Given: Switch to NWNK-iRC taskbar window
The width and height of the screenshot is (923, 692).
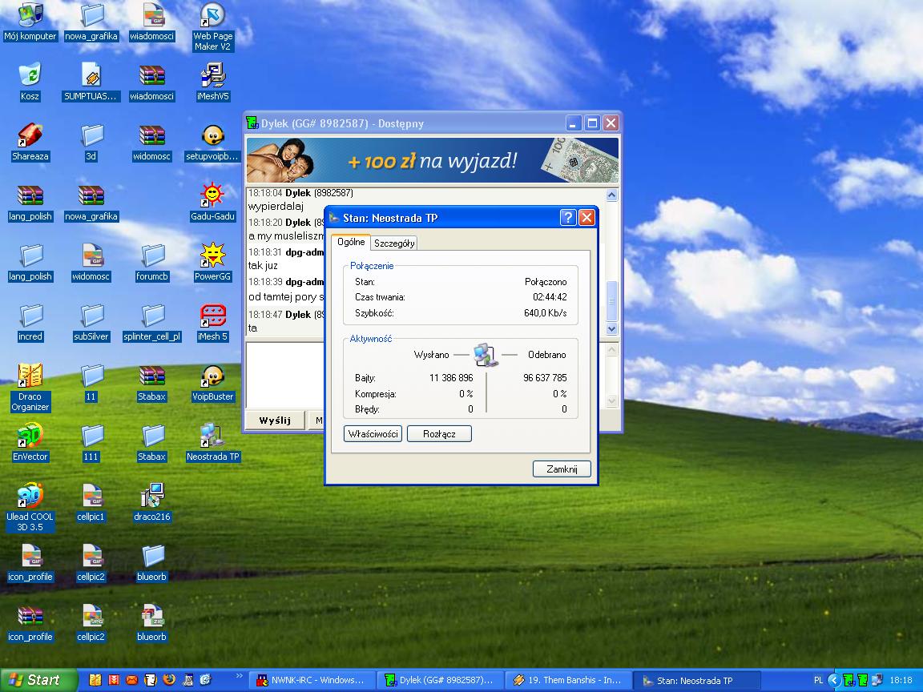Looking at the screenshot, I should coord(310,680).
